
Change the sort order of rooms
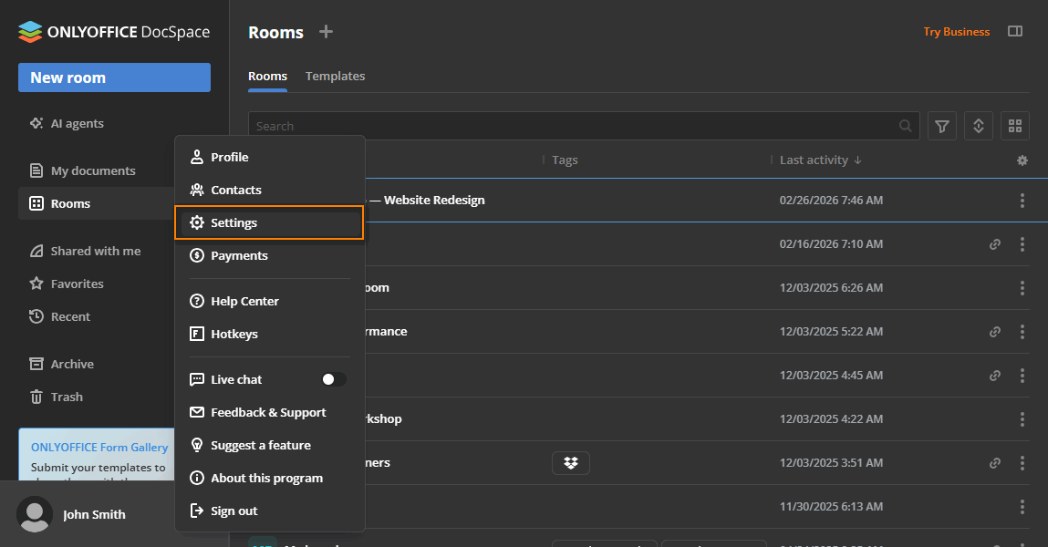(x=978, y=125)
